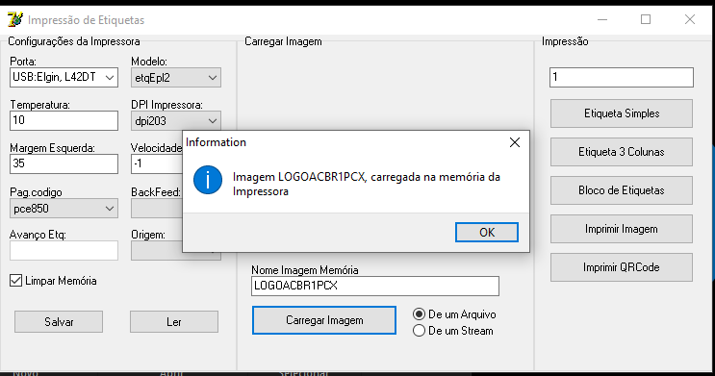The image size is (715, 376).
Task: Select the De um Arquivo radio option
Action: 419,314
